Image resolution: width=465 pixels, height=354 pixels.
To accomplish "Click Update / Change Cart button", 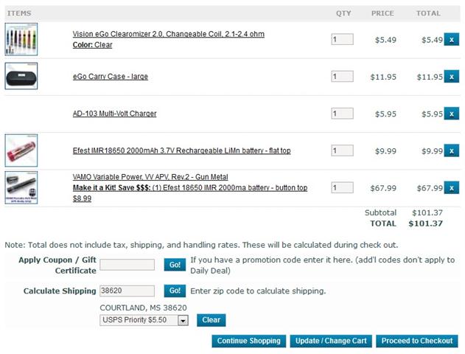I will point(331,341).
